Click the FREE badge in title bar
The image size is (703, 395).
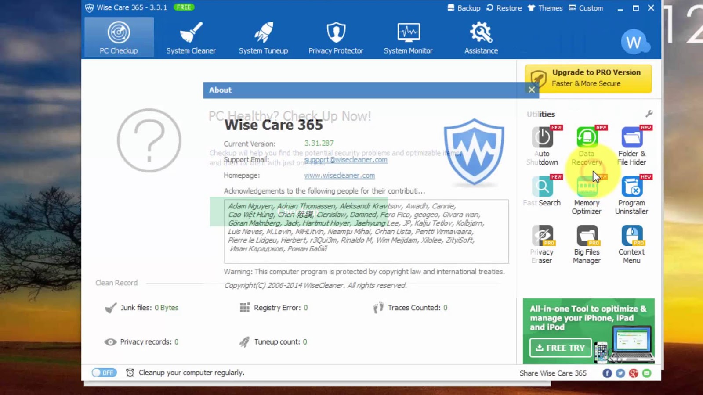184,7
